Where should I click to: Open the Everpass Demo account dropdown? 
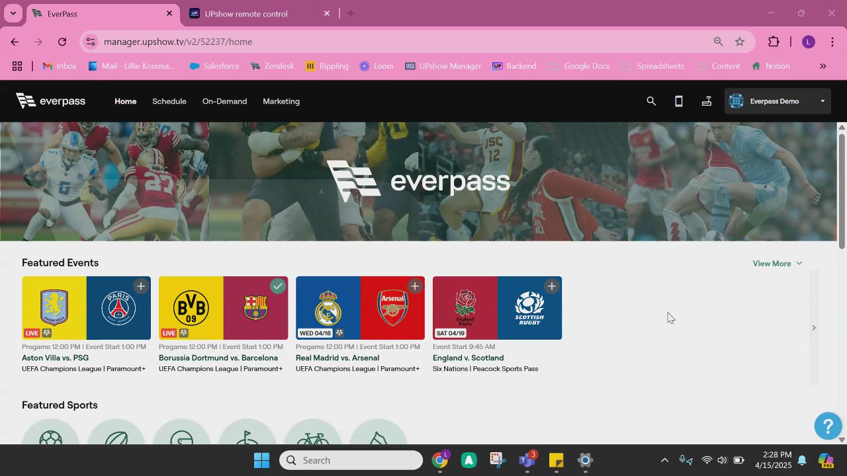click(x=778, y=101)
